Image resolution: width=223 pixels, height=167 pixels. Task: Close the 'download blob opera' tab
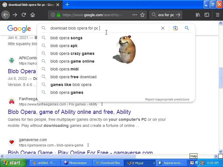(58, 5)
